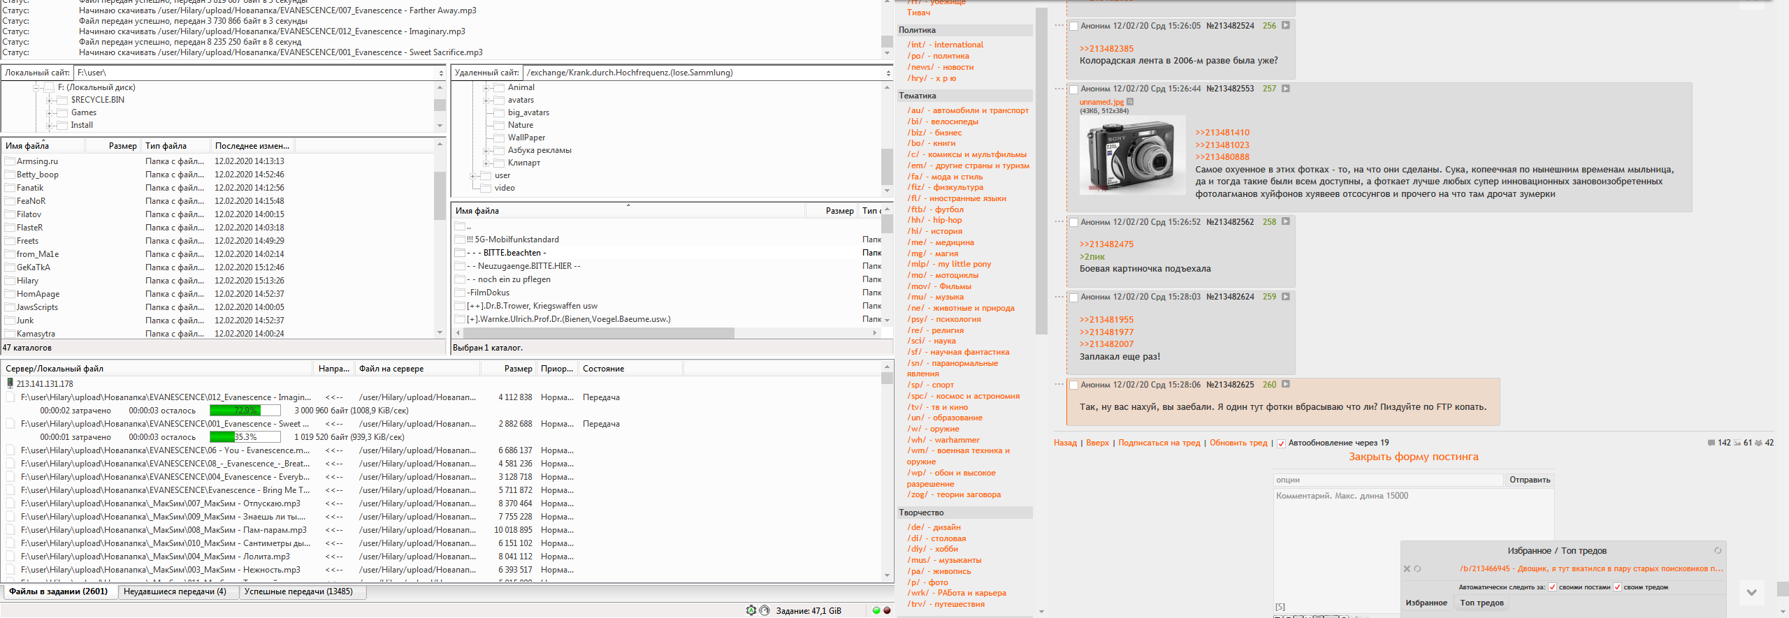
Task: Switch to Файлы в задании (2601) tab
Action: click(59, 591)
